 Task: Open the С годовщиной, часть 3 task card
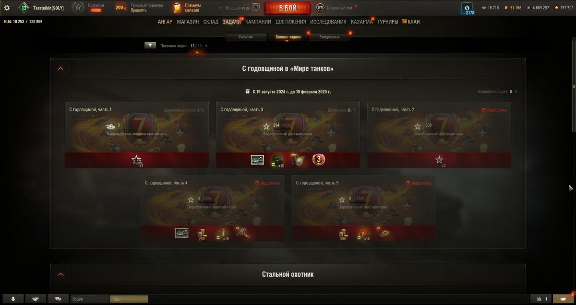(x=288, y=135)
